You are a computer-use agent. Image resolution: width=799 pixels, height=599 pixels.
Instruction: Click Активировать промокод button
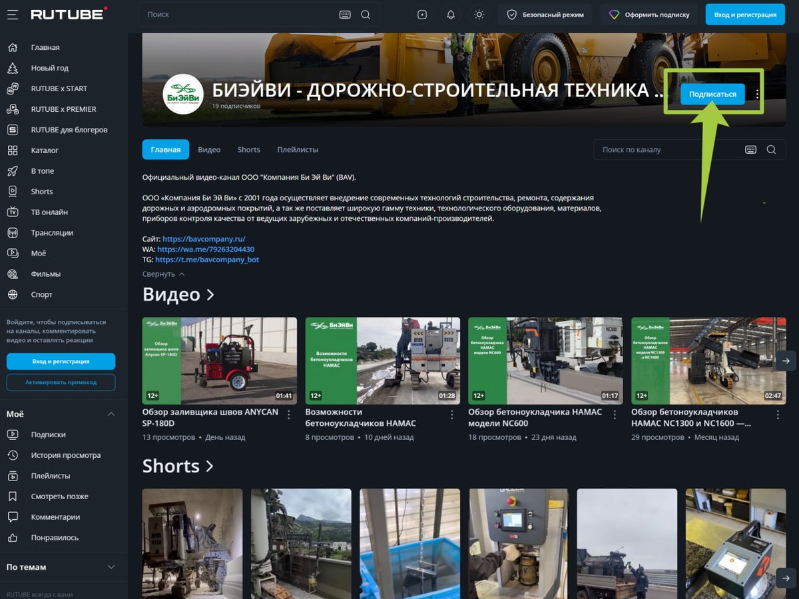pos(61,382)
